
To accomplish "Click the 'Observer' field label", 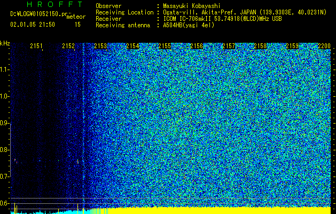I will [x=108, y=6].
